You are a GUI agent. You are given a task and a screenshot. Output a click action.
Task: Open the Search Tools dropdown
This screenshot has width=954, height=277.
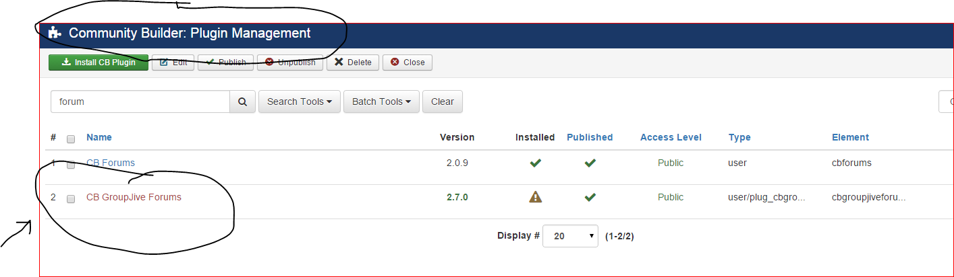pos(300,102)
